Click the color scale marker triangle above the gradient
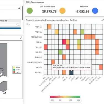This screenshot has height=104, width=104. coord(59,95)
